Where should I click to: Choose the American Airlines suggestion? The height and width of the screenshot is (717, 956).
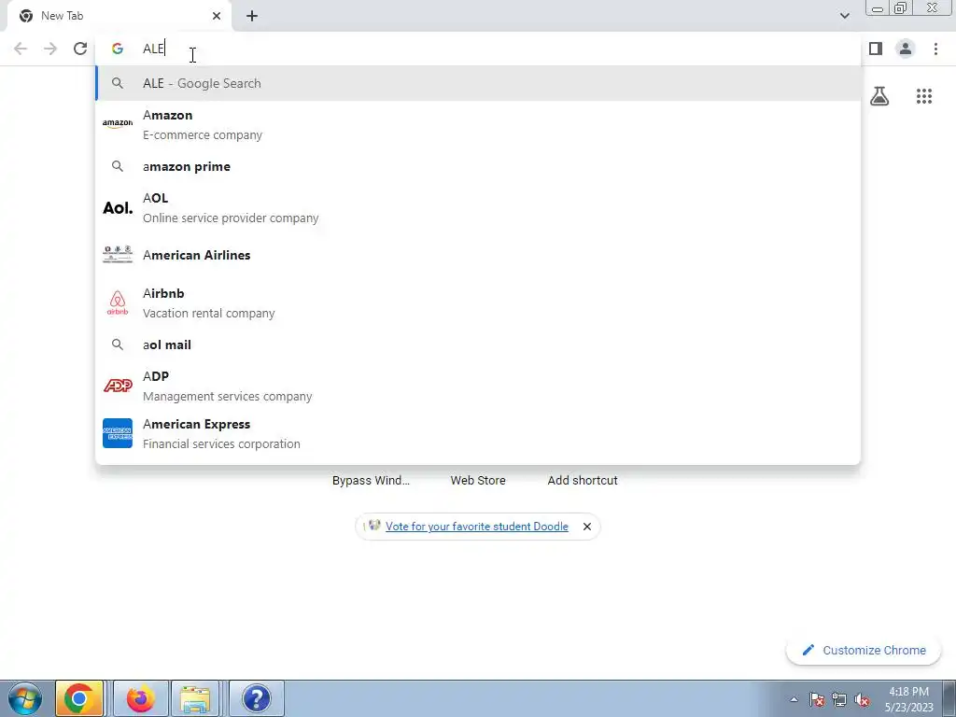(478, 255)
